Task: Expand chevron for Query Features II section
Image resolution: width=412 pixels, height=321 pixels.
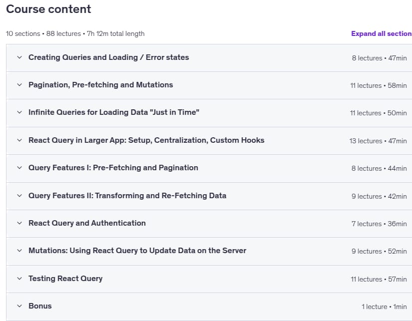Action: tap(19, 196)
